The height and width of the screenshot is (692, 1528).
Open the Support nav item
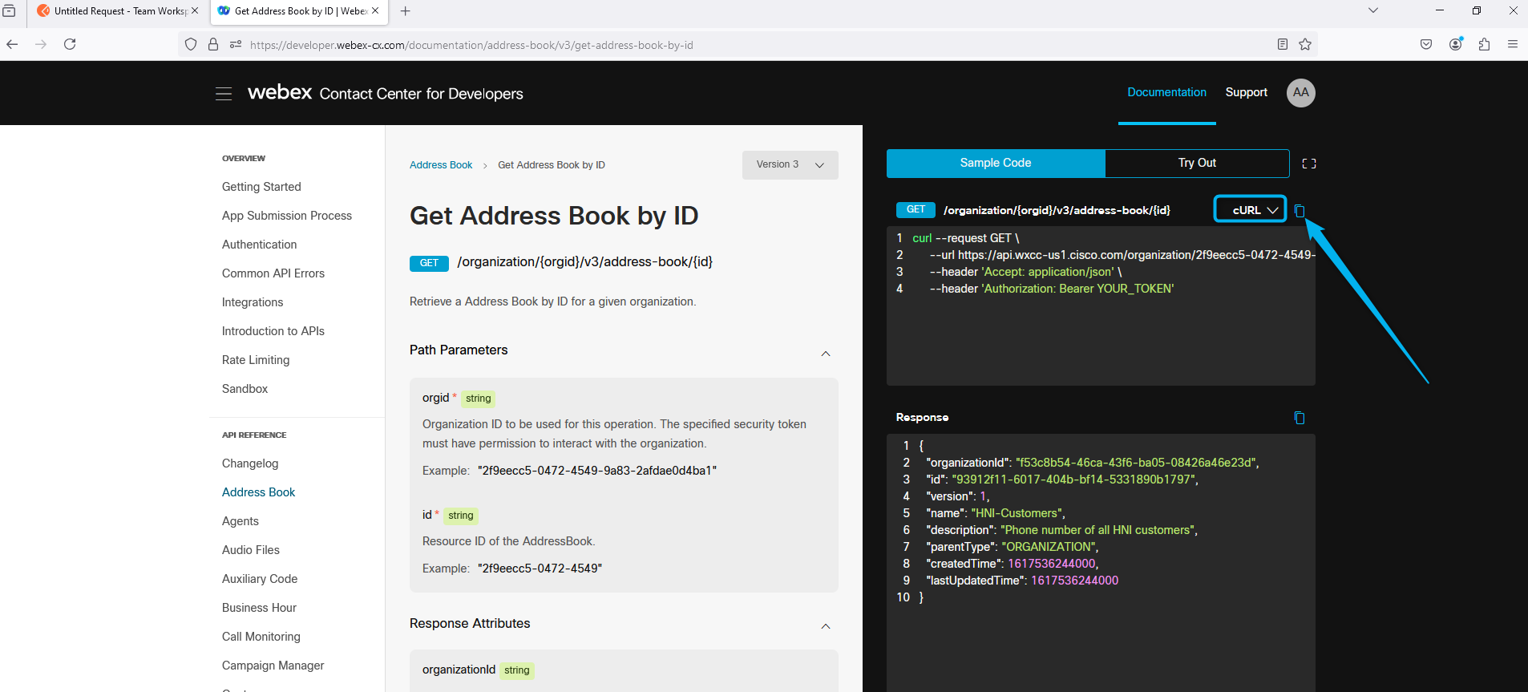pos(1247,92)
